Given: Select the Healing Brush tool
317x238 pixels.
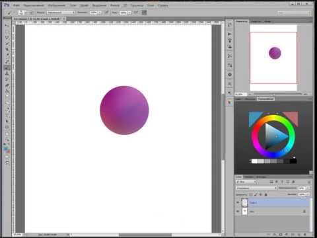Looking at the screenshot, I should [7, 61].
